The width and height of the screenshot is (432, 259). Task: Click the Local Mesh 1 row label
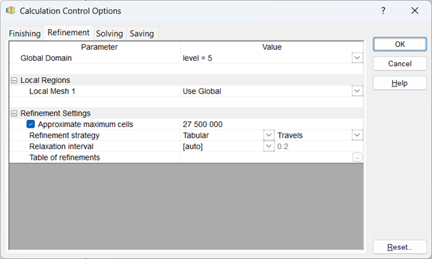tap(52, 91)
